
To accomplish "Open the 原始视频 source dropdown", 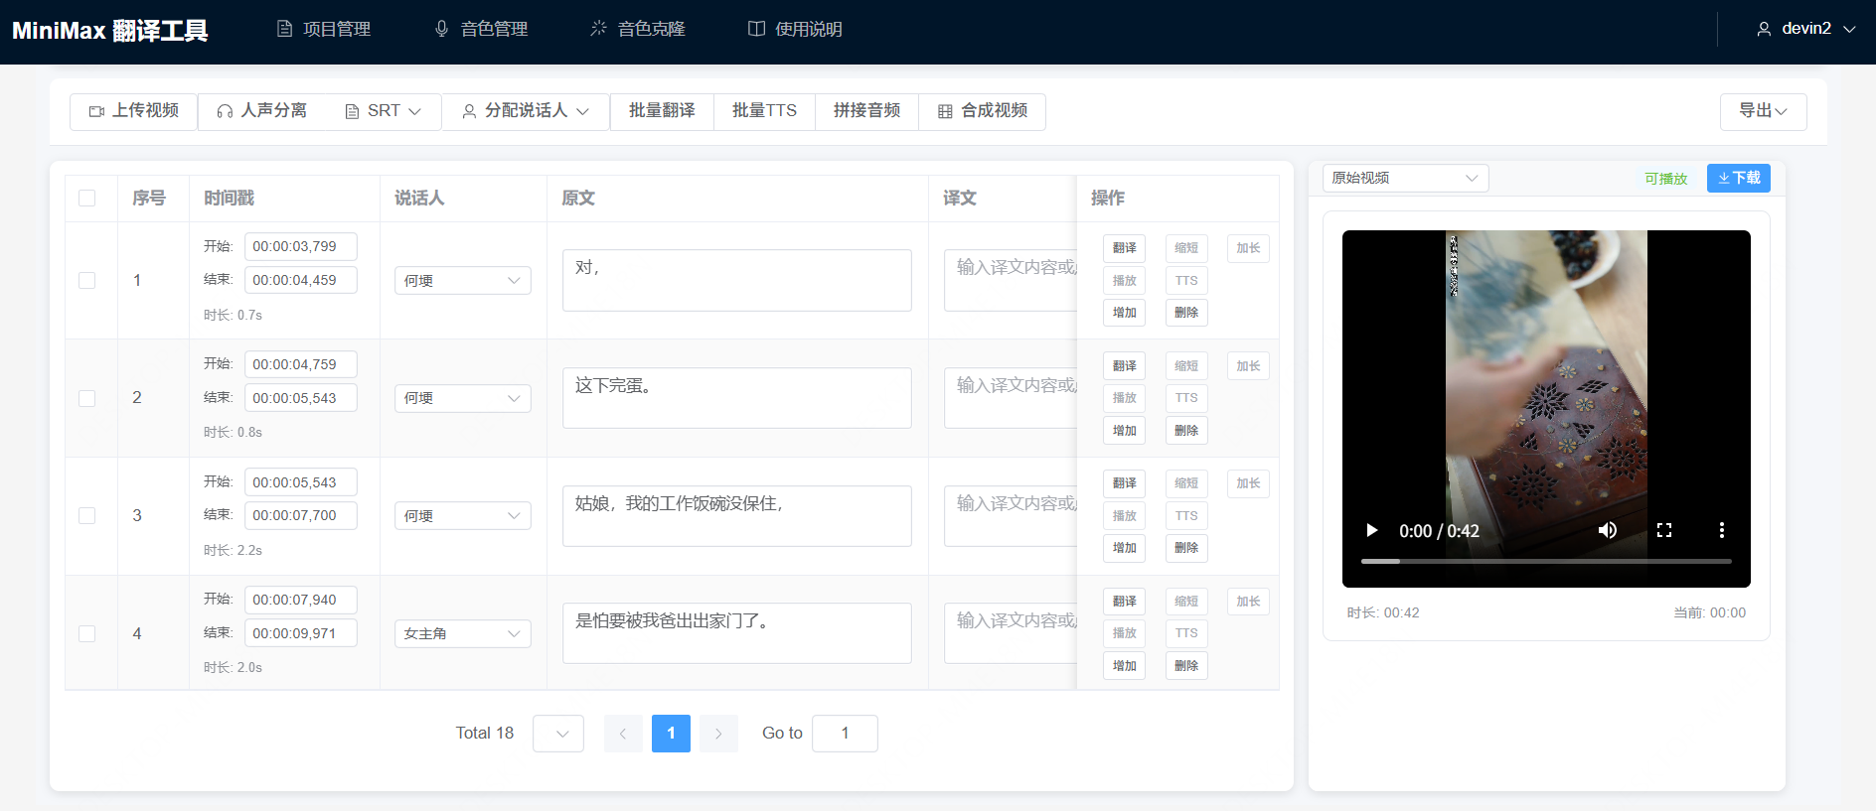I will tap(1405, 178).
